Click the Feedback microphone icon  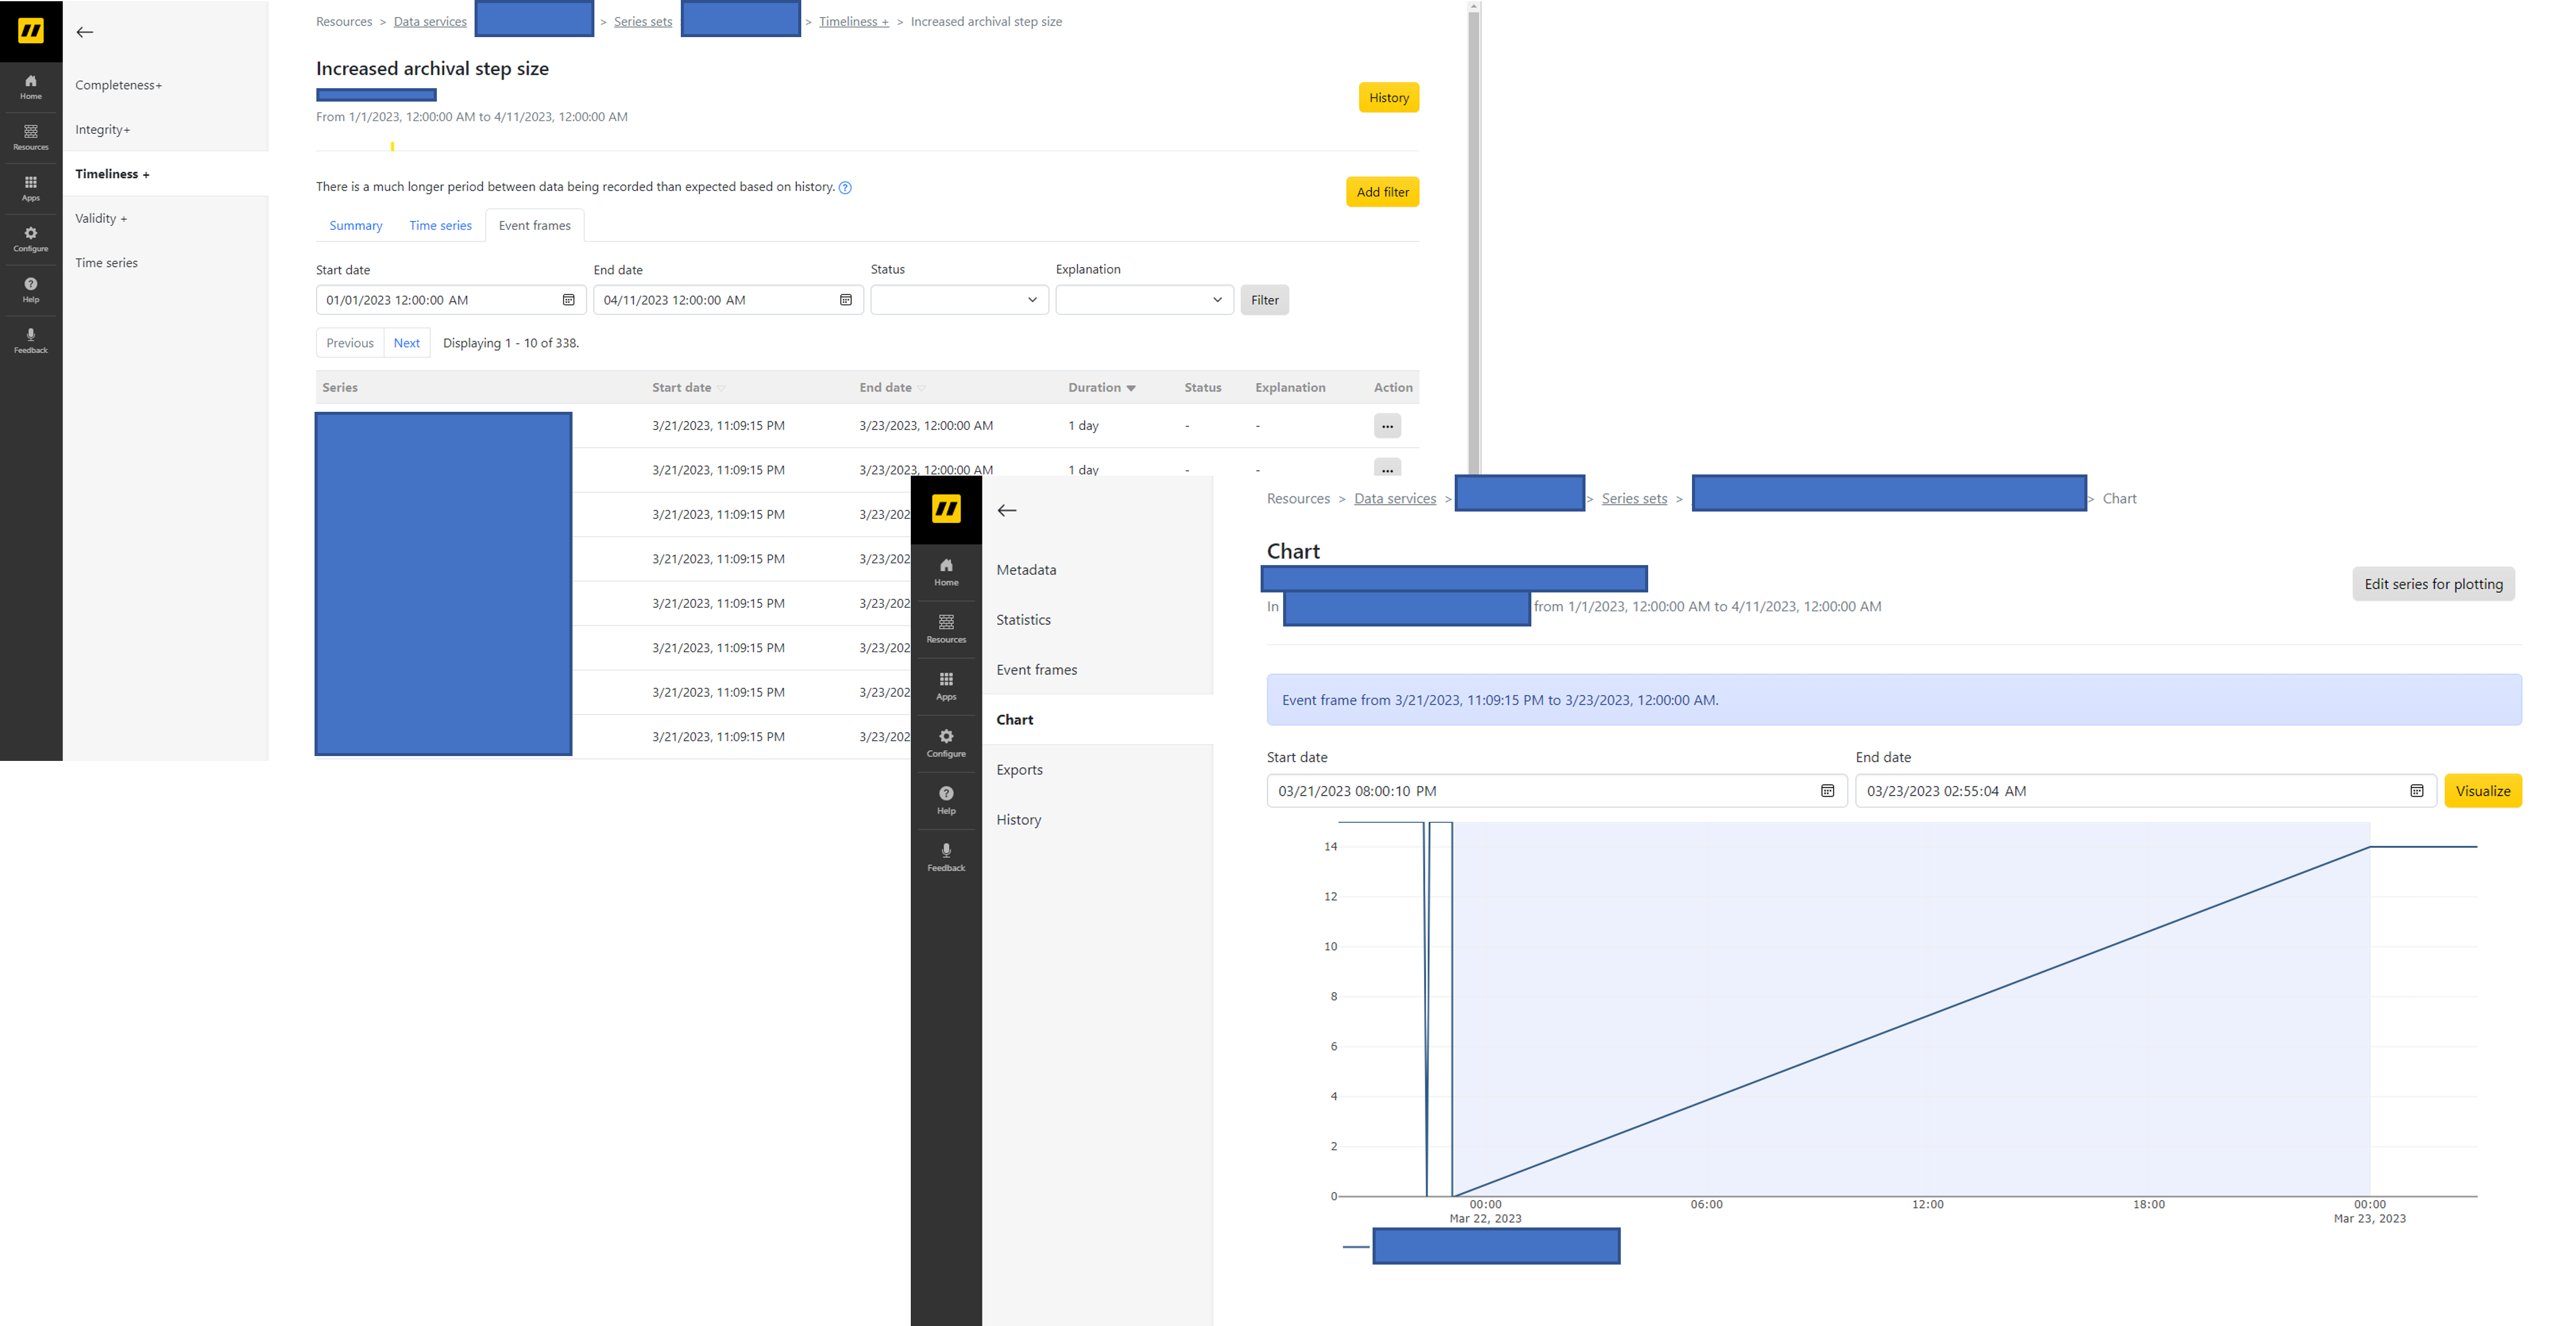(x=31, y=338)
